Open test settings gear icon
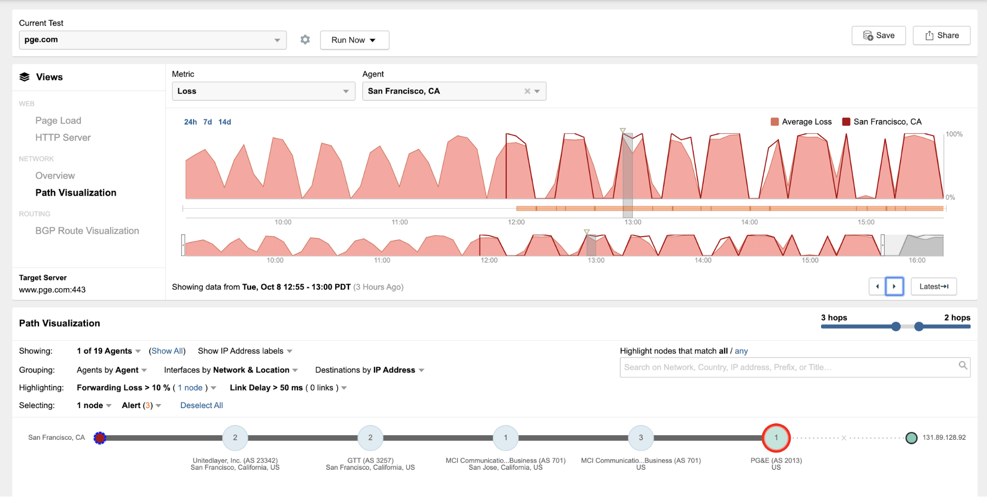This screenshot has height=497, width=987. point(305,40)
